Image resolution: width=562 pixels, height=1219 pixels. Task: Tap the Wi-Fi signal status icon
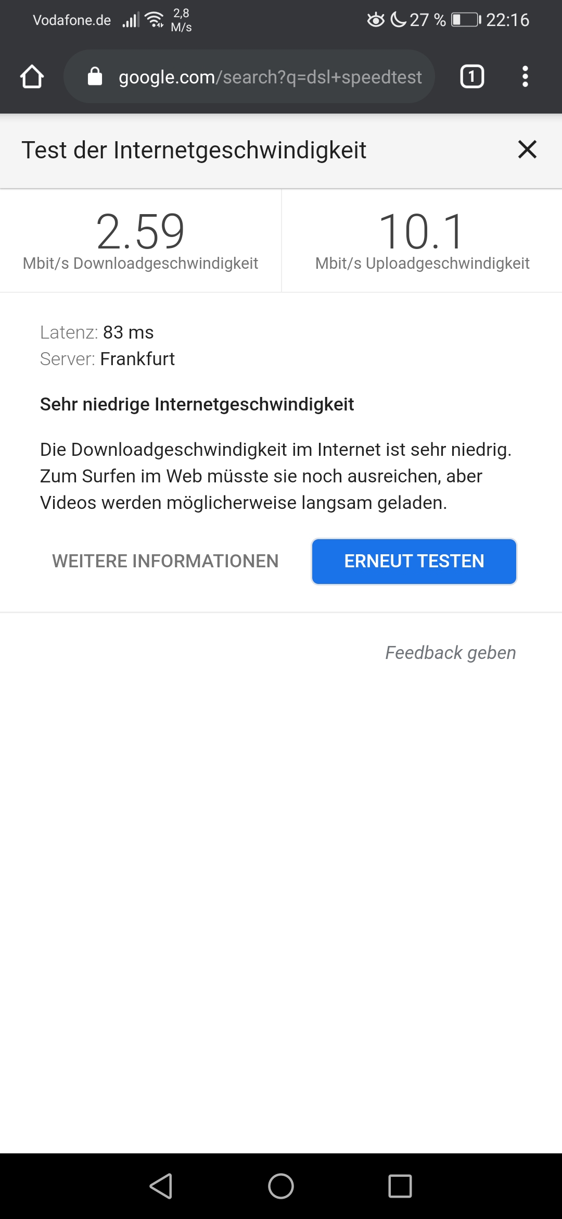(155, 20)
